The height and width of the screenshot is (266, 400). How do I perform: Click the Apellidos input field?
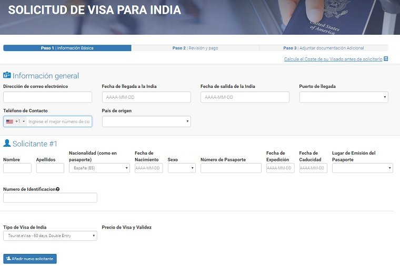pos(50,168)
